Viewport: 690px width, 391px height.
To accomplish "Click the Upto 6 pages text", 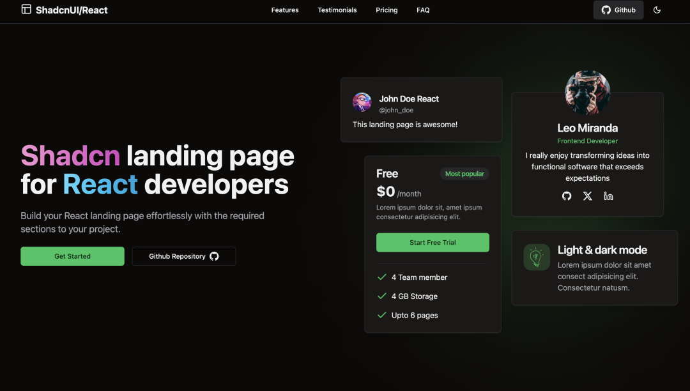I will point(415,316).
